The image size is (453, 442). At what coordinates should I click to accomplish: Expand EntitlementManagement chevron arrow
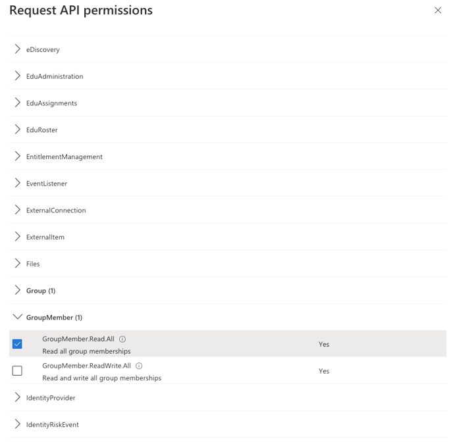click(x=18, y=157)
